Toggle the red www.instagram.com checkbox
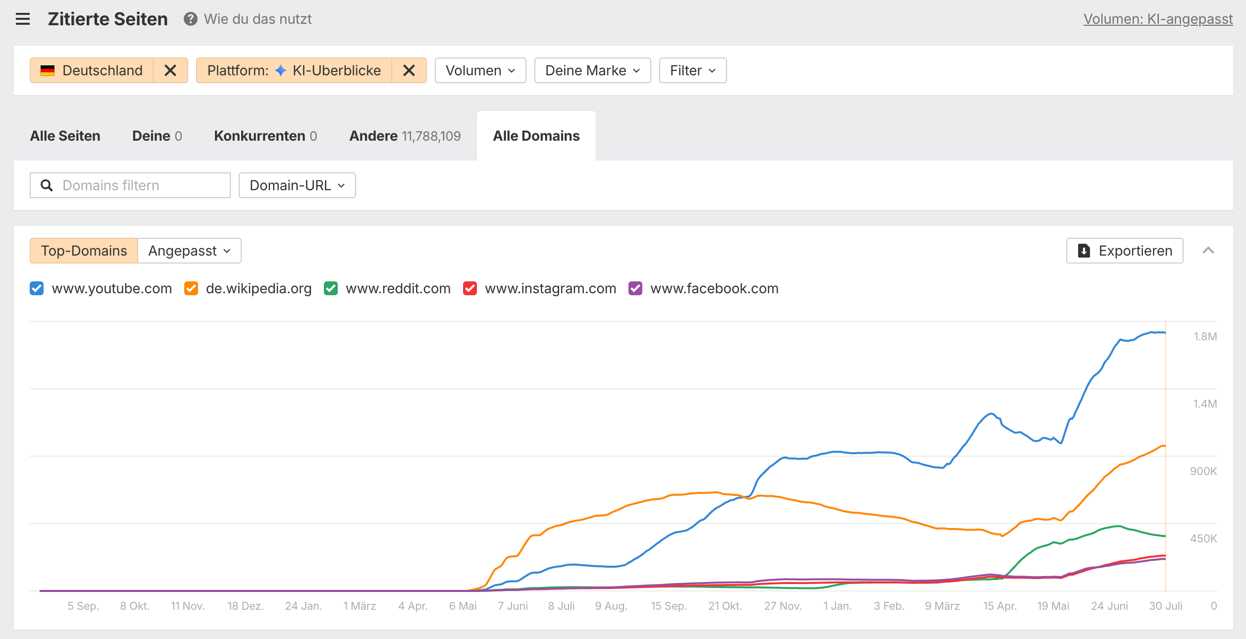Viewport: 1246px width, 639px height. pyautogui.click(x=470, y=288)
